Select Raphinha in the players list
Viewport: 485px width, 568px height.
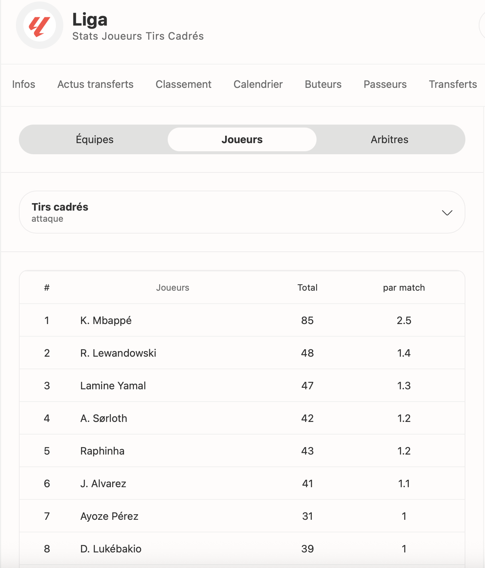click(242, 451)
